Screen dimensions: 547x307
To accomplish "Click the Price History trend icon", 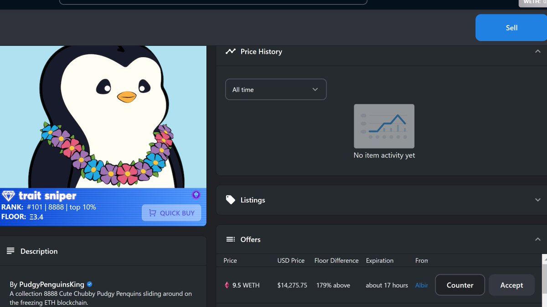I will point(231,51).
